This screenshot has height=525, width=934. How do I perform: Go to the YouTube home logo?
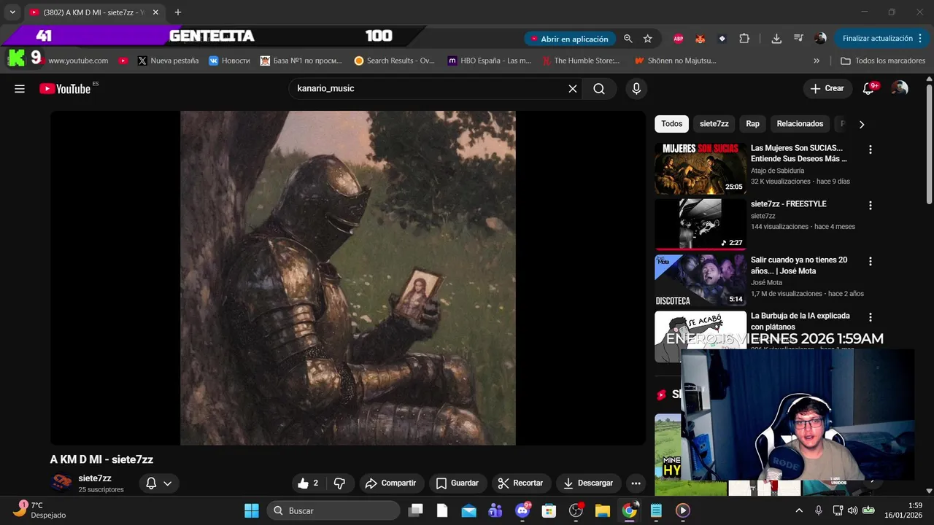click(65, 89)
